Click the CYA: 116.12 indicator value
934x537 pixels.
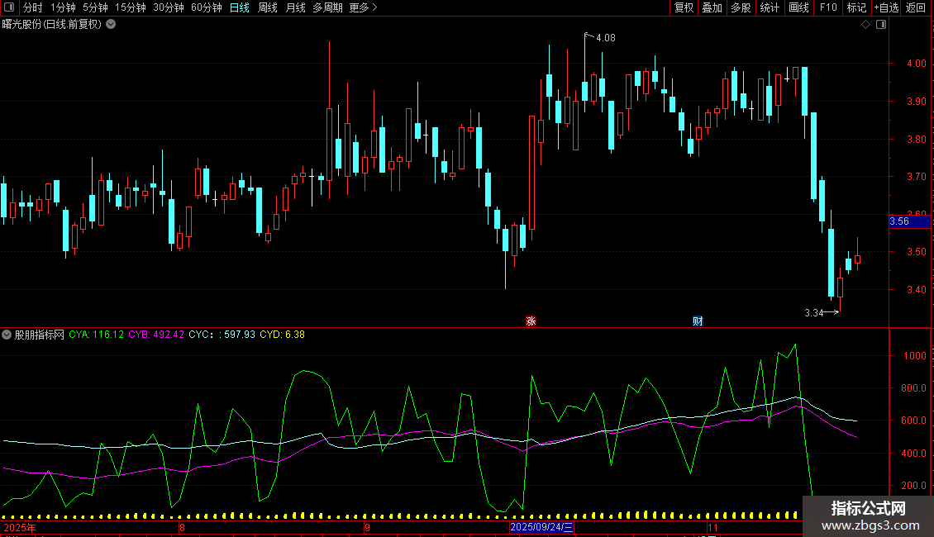pos(96,335)
